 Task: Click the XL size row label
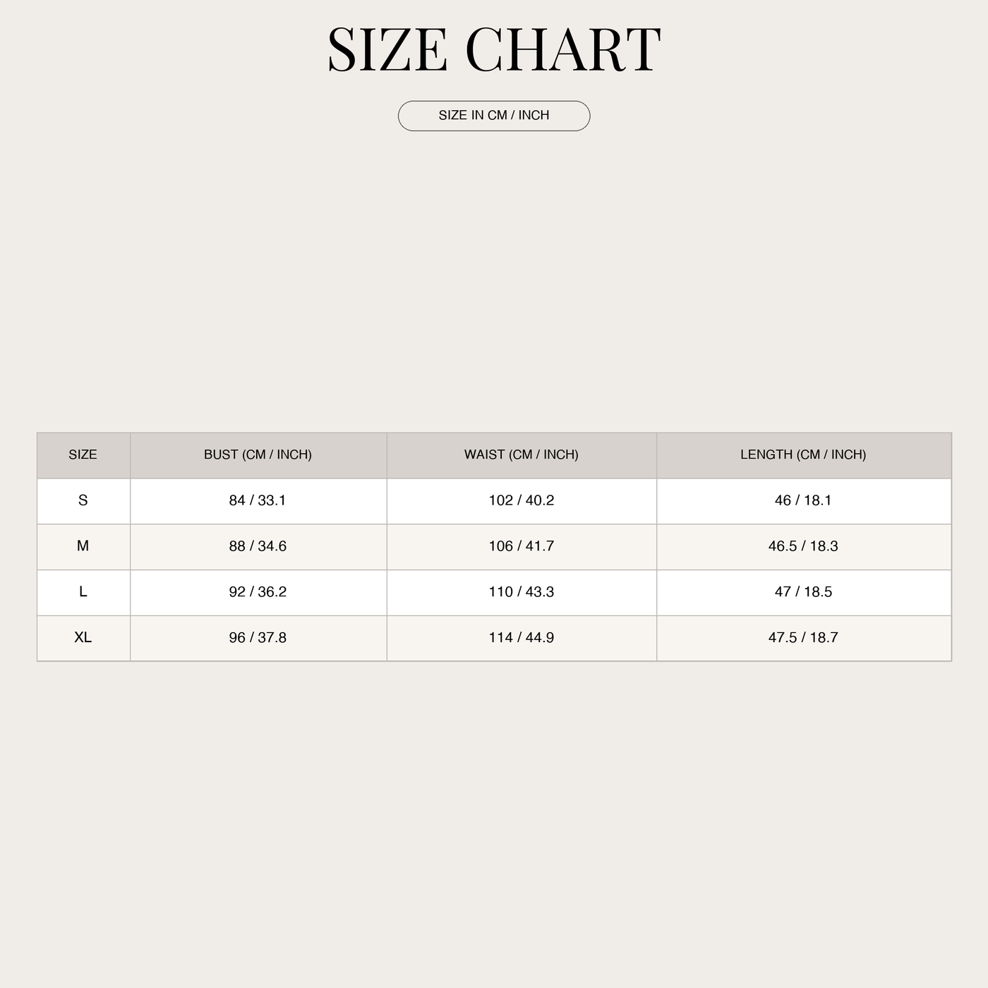coord(83,637)
